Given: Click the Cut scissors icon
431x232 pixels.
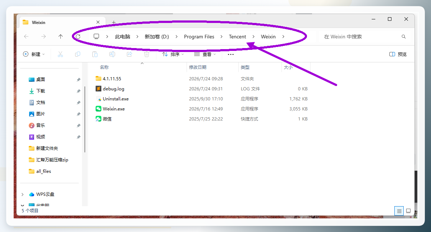Looking at the screenshot, I should (x=60, y=54).
